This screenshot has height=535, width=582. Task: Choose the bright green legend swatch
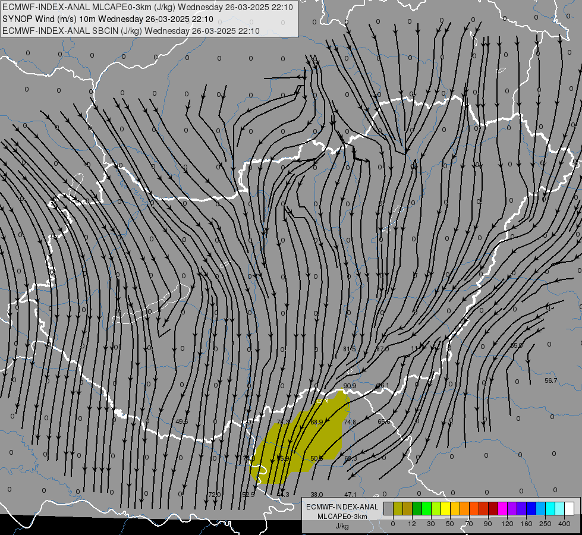click(426, 508)
